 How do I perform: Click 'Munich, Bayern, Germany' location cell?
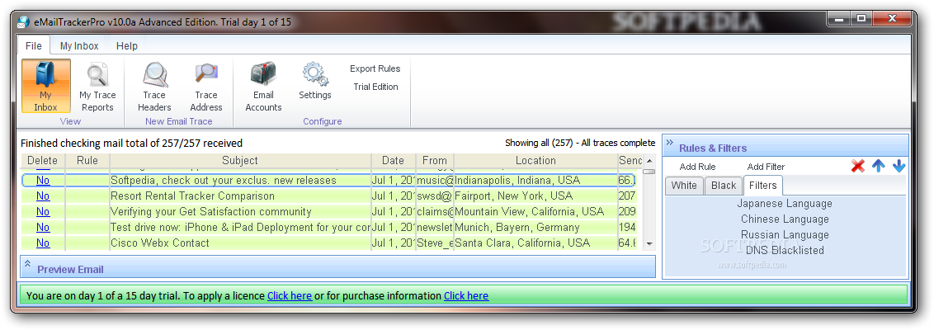(517, 227)
